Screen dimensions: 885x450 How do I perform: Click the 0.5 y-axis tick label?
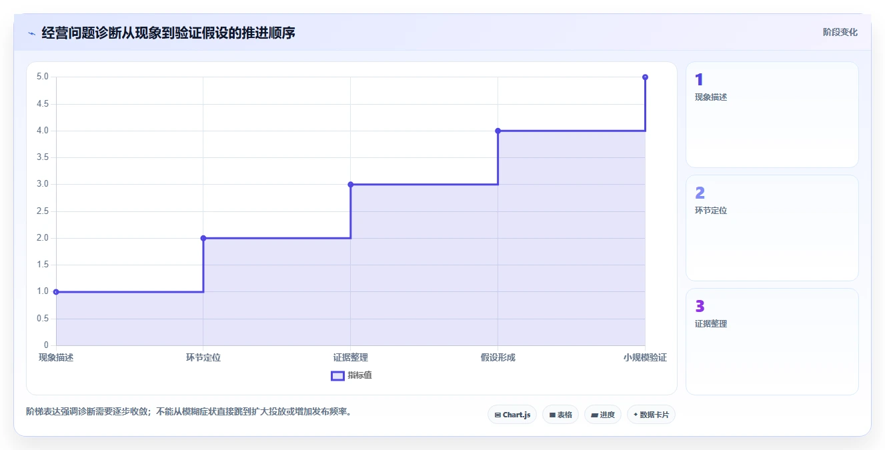(43, 319)
